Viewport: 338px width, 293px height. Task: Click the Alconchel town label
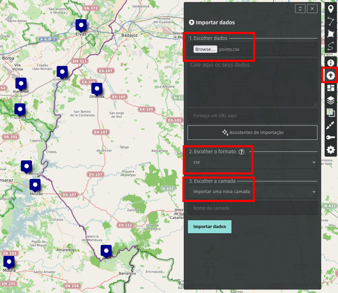[x=104, y=150]
